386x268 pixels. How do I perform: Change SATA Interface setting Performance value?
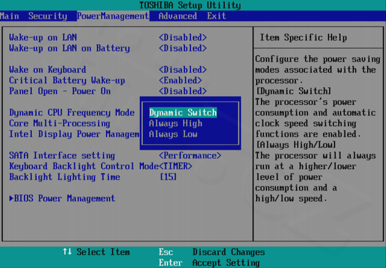190,156
